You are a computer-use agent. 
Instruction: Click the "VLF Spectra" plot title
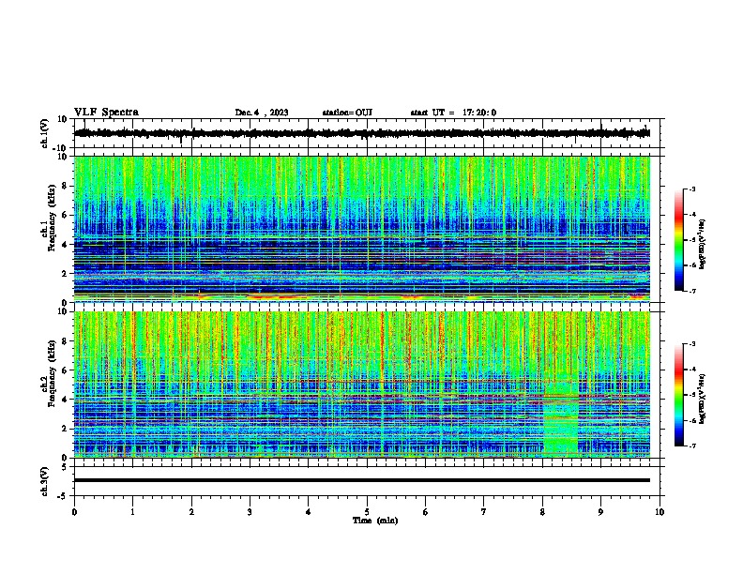click(x=106, y=113)
